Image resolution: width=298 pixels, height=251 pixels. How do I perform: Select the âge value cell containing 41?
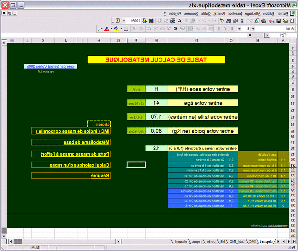156,103
